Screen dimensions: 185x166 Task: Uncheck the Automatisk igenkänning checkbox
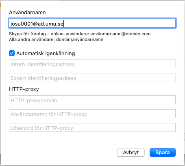click(x=12, y=53)
